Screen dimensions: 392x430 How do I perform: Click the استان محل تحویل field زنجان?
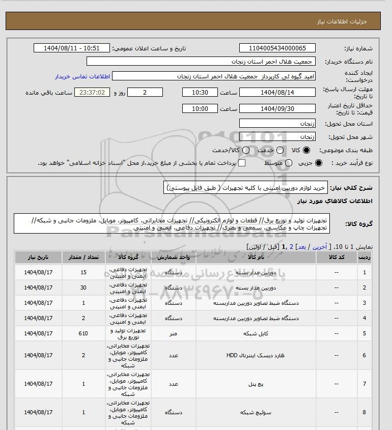pyautogui.click(x=277, y=124)
